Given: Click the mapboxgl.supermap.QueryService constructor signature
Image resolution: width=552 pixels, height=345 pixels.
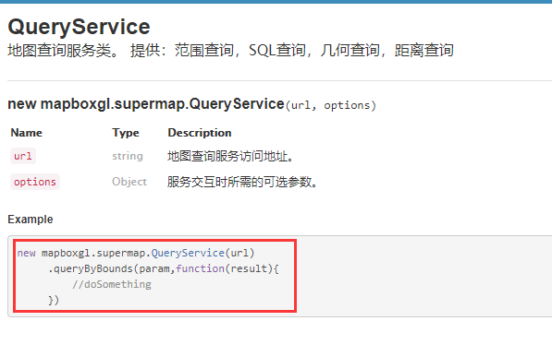Looking at the screenshot, I should tap(192, 104).
